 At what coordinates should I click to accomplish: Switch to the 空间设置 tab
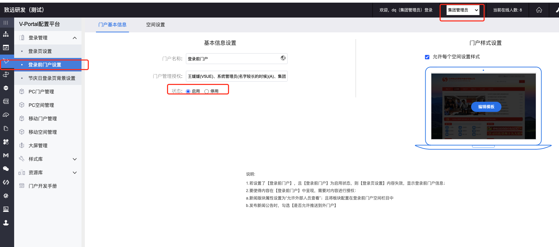coord(156,25)
